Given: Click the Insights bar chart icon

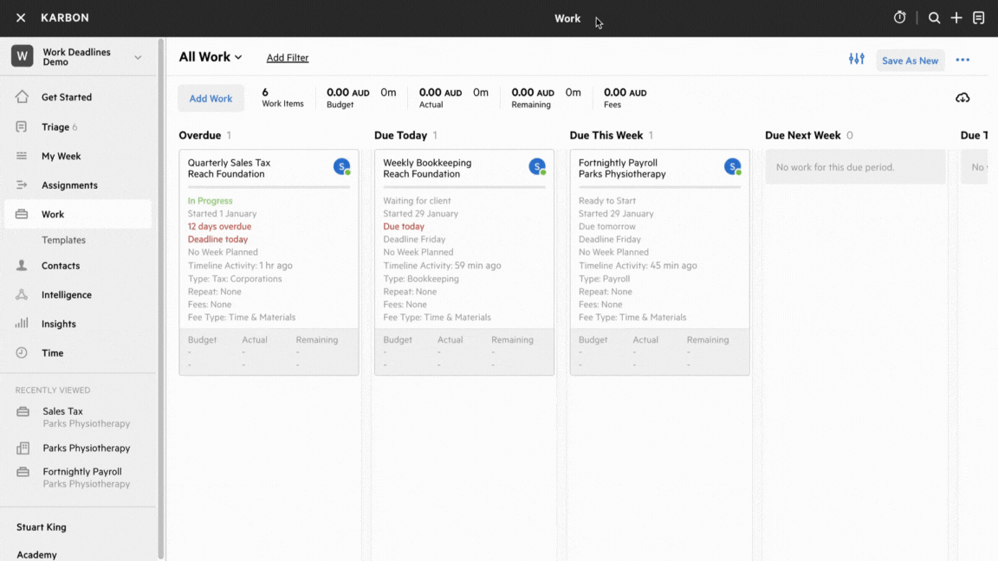Looking at the screenshot, I should pyautogui.click(x=22, y=323).
